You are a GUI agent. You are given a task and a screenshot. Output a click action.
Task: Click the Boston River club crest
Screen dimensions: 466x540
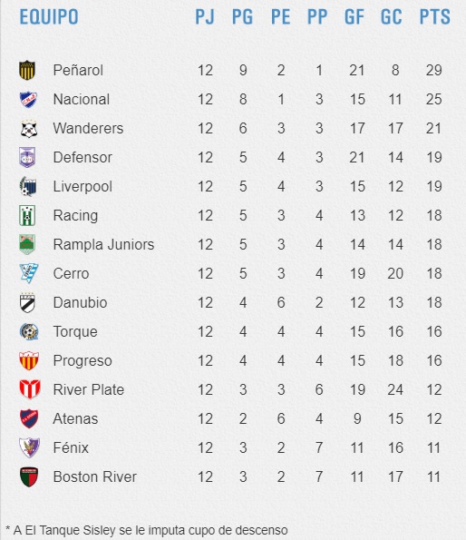[x=29, y=477]
